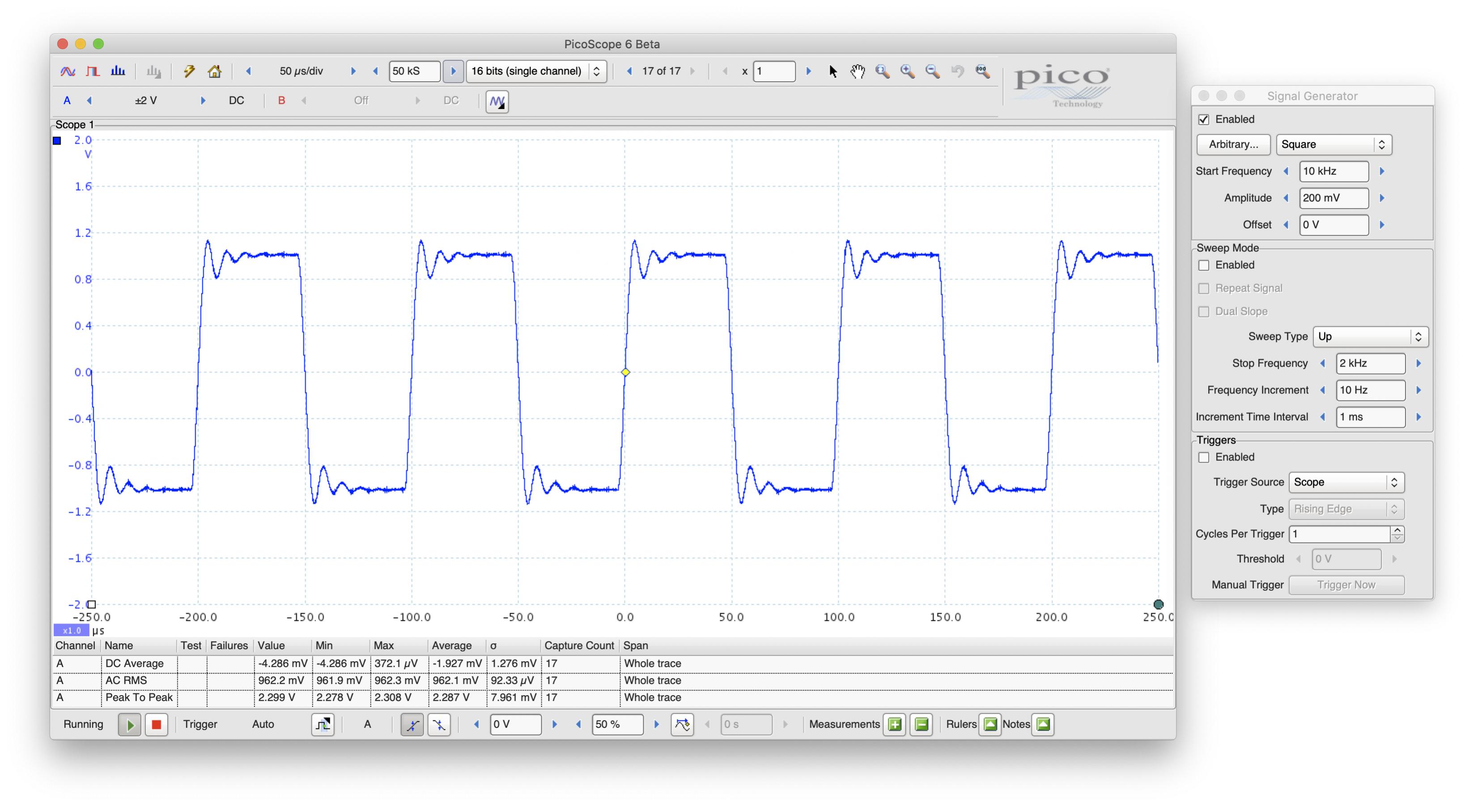Add a measurement with plus icon
Screen dimensions: 1465x806
pos(895,725)
